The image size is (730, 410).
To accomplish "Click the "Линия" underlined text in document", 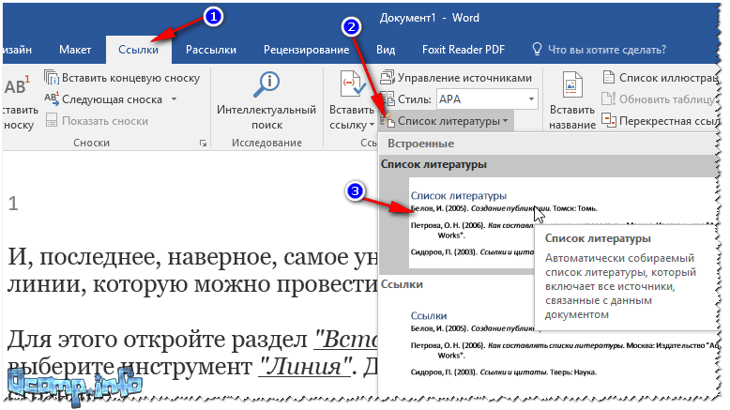I will pyautogui.click(x=304, y=367).
